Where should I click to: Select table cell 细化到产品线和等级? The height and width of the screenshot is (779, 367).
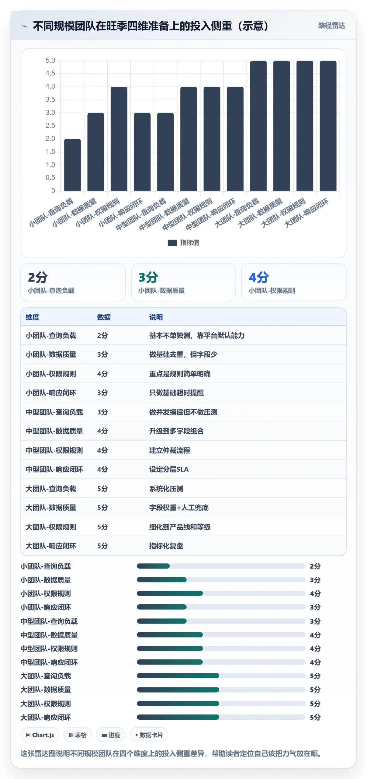[180, 527]
